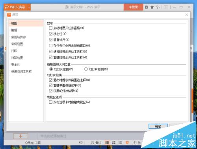Expand the WPS 演示 menu dropdown arrow
Viewport: 197px width, 149px height.
[29, 7]
